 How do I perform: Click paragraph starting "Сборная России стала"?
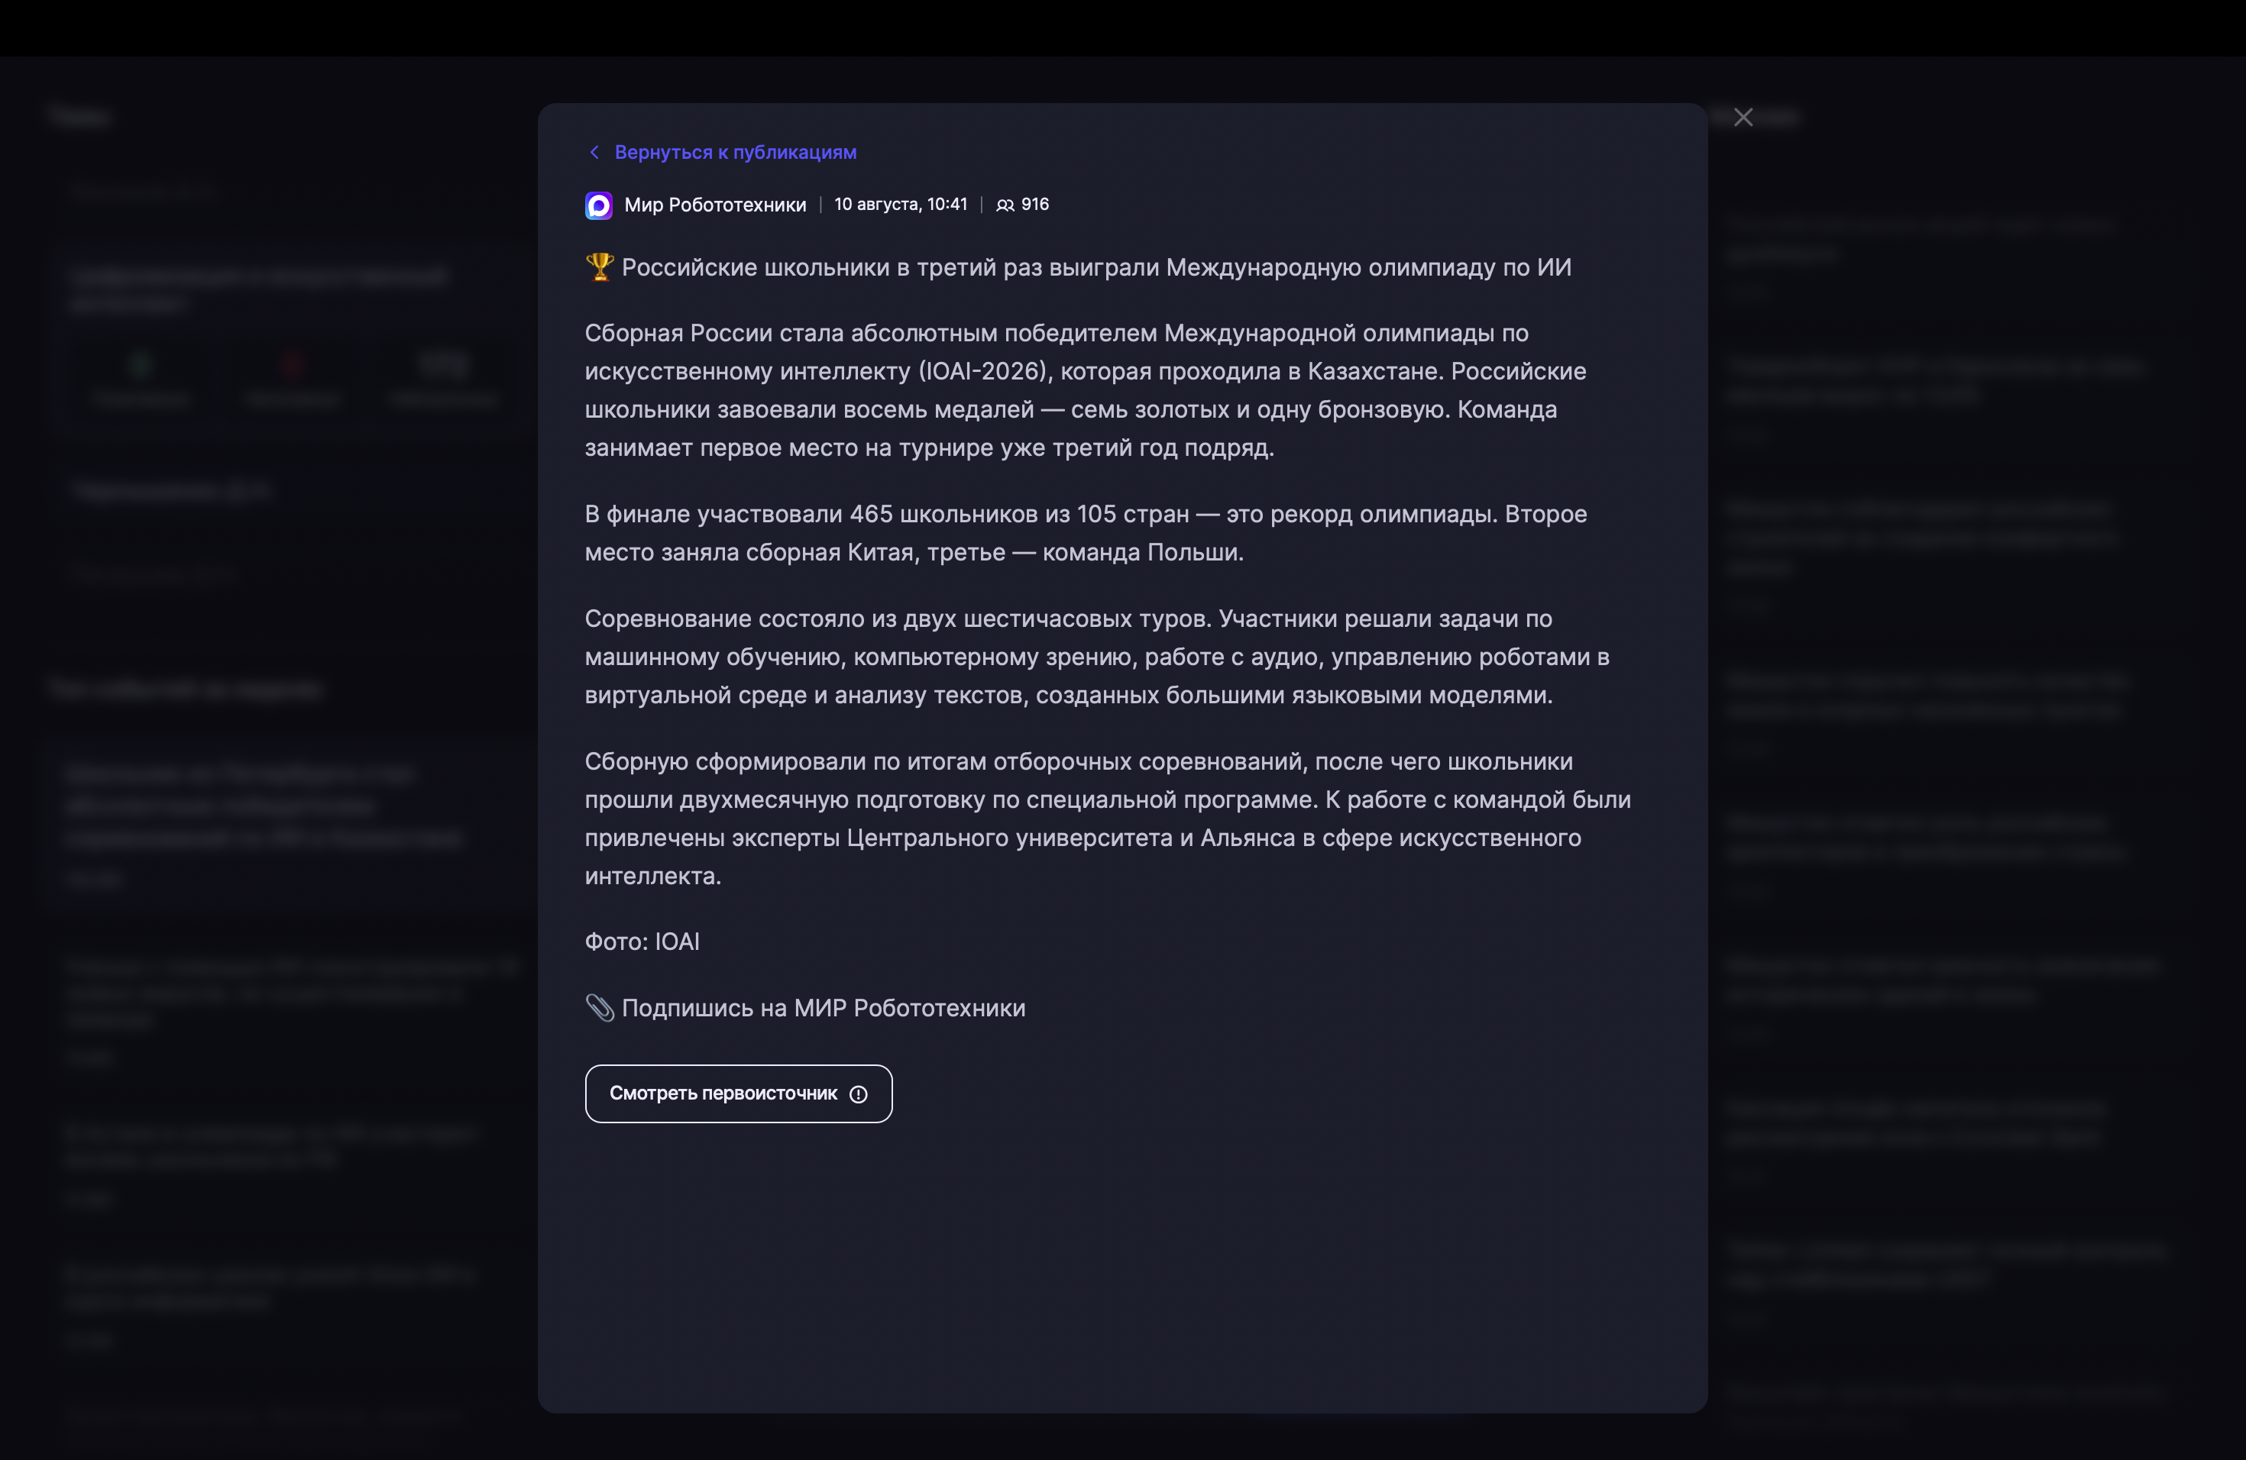tap(1086, 389)
